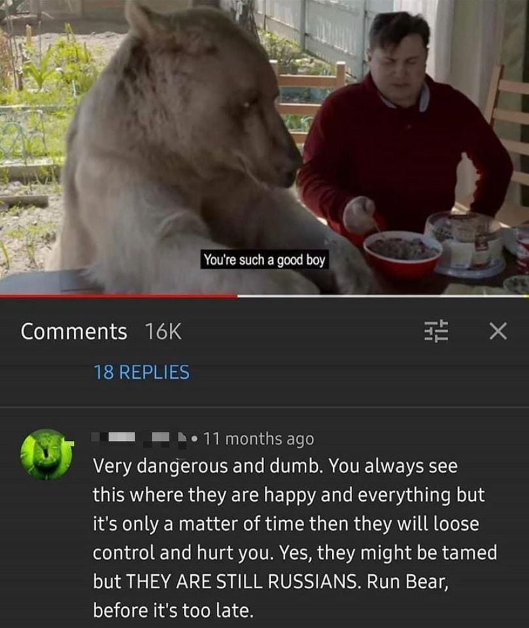This screenshot has height=628, width=529.
Task: Close the Comments panel with the X
Action: tap(498, 331)
